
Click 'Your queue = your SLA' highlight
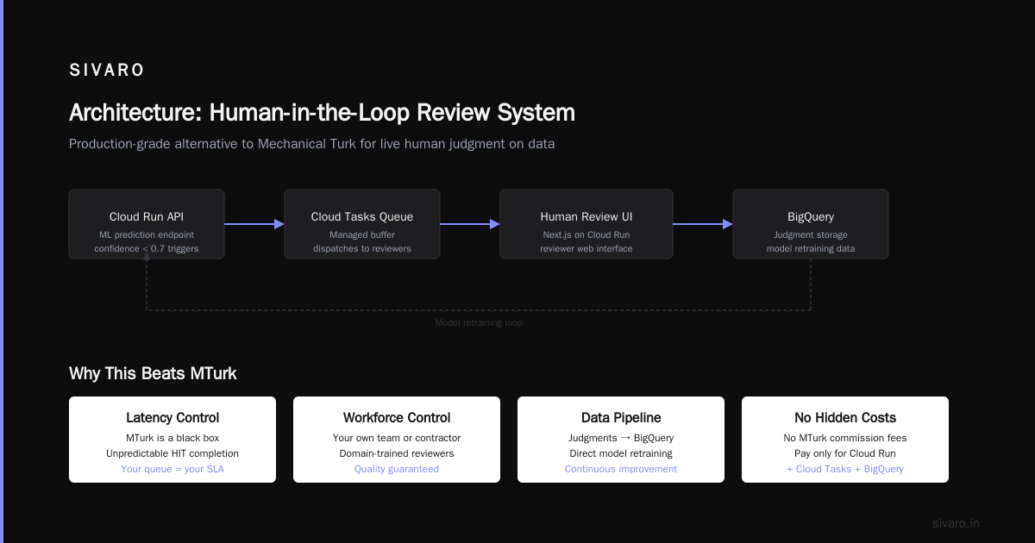[x=172, y=470]
